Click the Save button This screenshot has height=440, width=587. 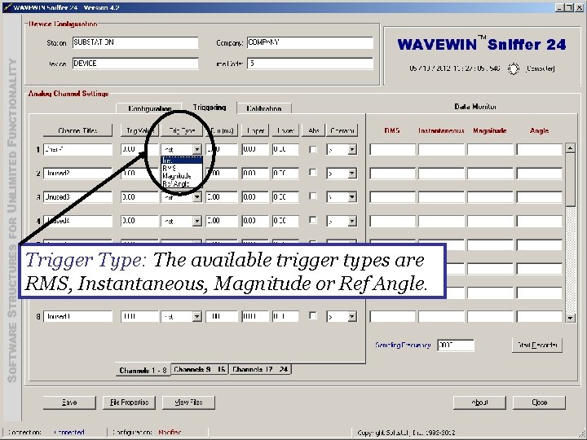[x=69, y=403]
